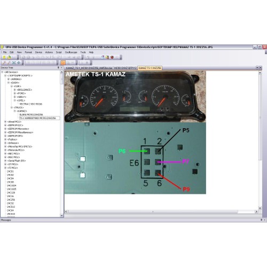Click the zoom-in magnifier icon
Screen dimensions: 267x267
pos(4,62)
